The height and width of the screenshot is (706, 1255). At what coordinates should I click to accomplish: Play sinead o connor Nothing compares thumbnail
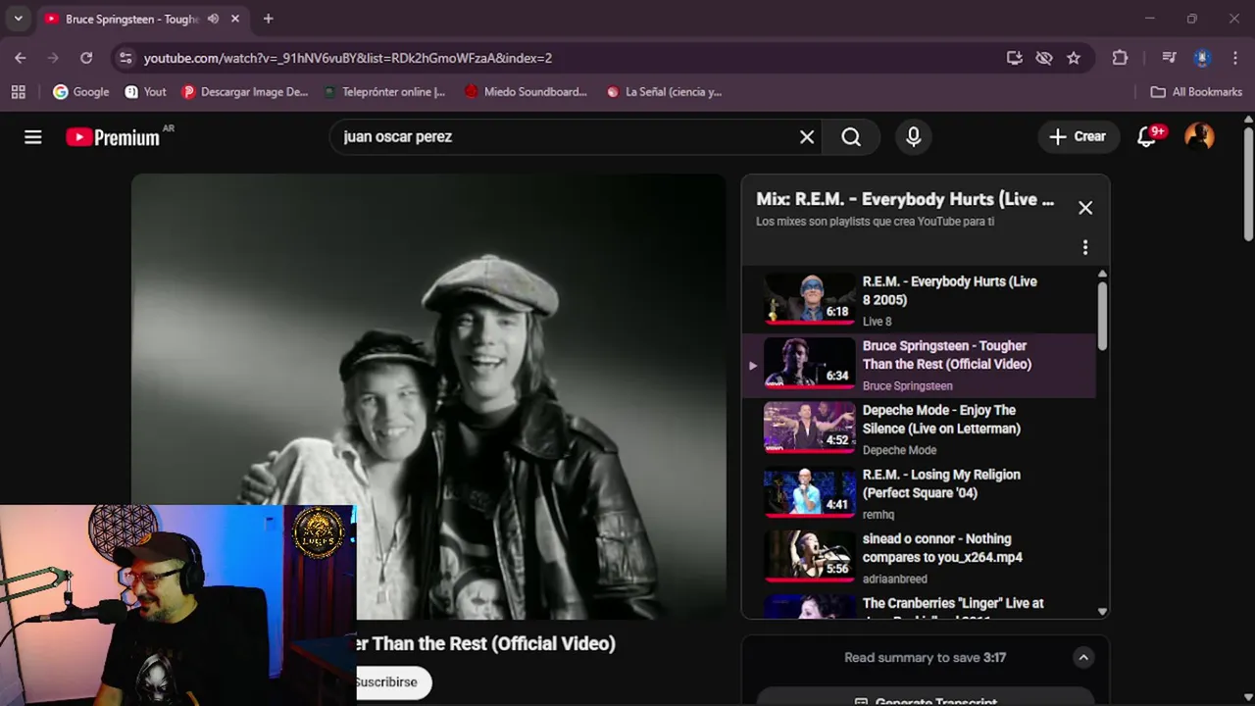[810, 557]
